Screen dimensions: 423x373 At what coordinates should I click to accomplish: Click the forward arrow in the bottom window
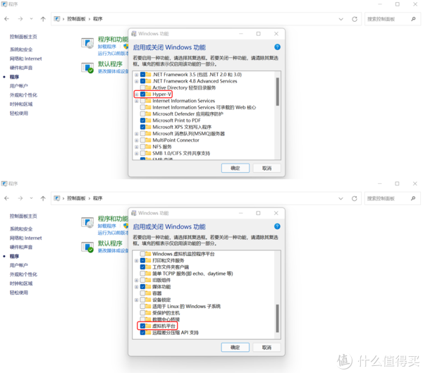[20, 198]
